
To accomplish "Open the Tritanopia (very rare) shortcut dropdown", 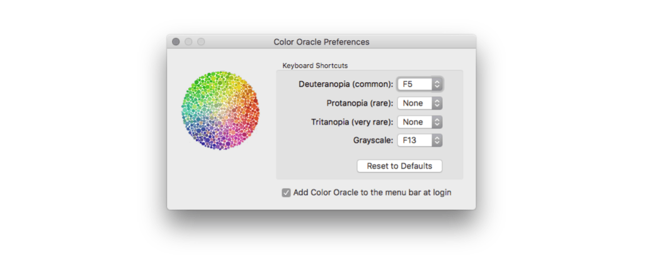I will point(420,122).
